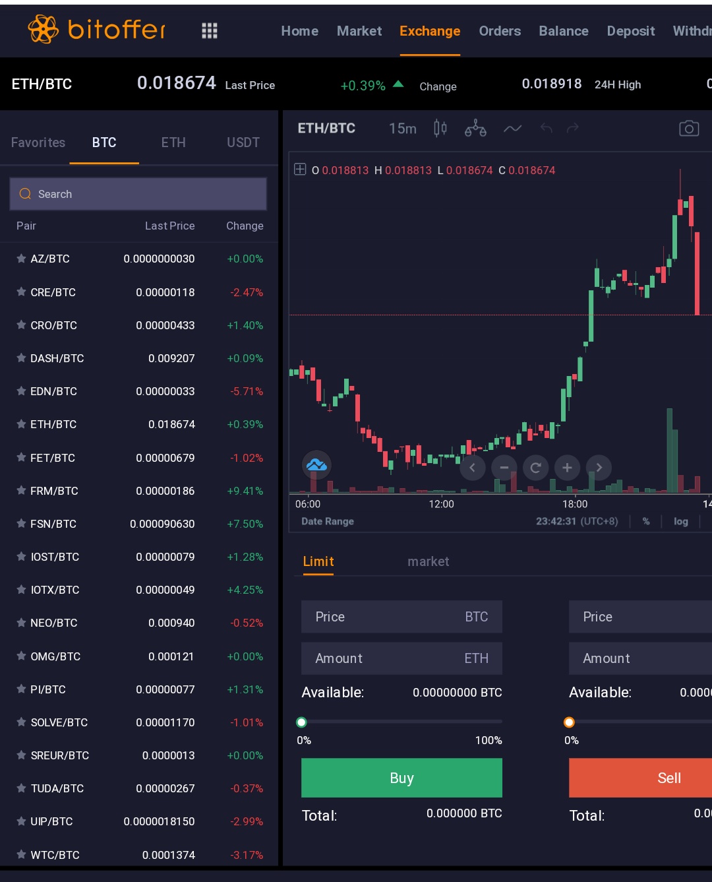Select the Limit order tab

click(x=318, y=561)
